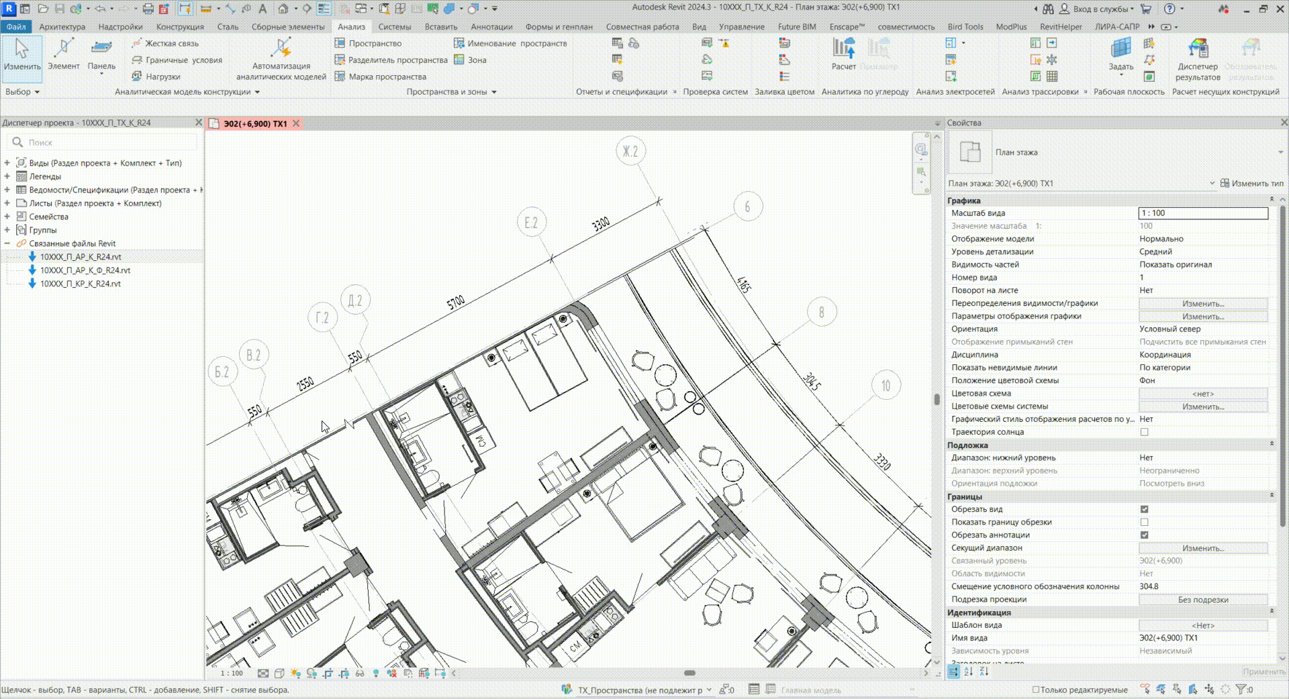
Task: Toggle the Траектория солнца checkbox
Action: pos(1144,432)
